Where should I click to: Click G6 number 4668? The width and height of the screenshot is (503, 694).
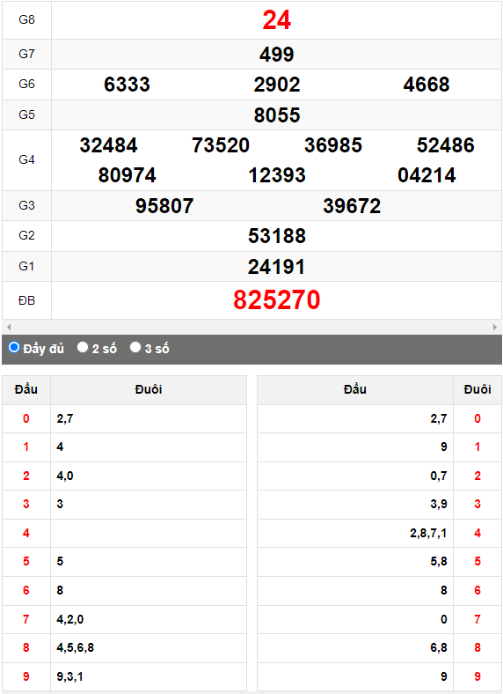pos(426,84)
